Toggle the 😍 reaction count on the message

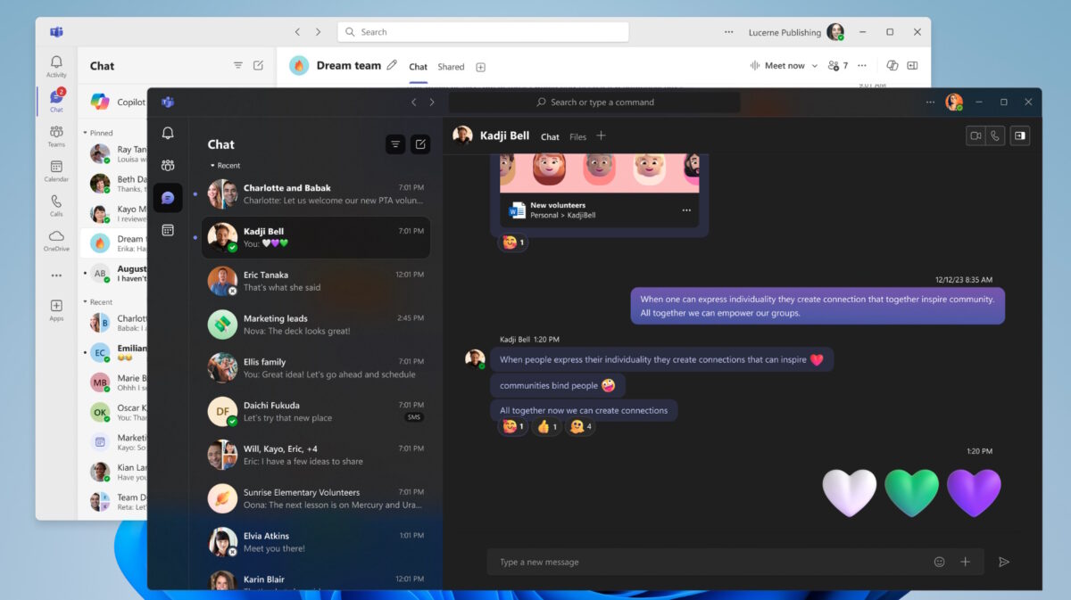pos(513,426)
